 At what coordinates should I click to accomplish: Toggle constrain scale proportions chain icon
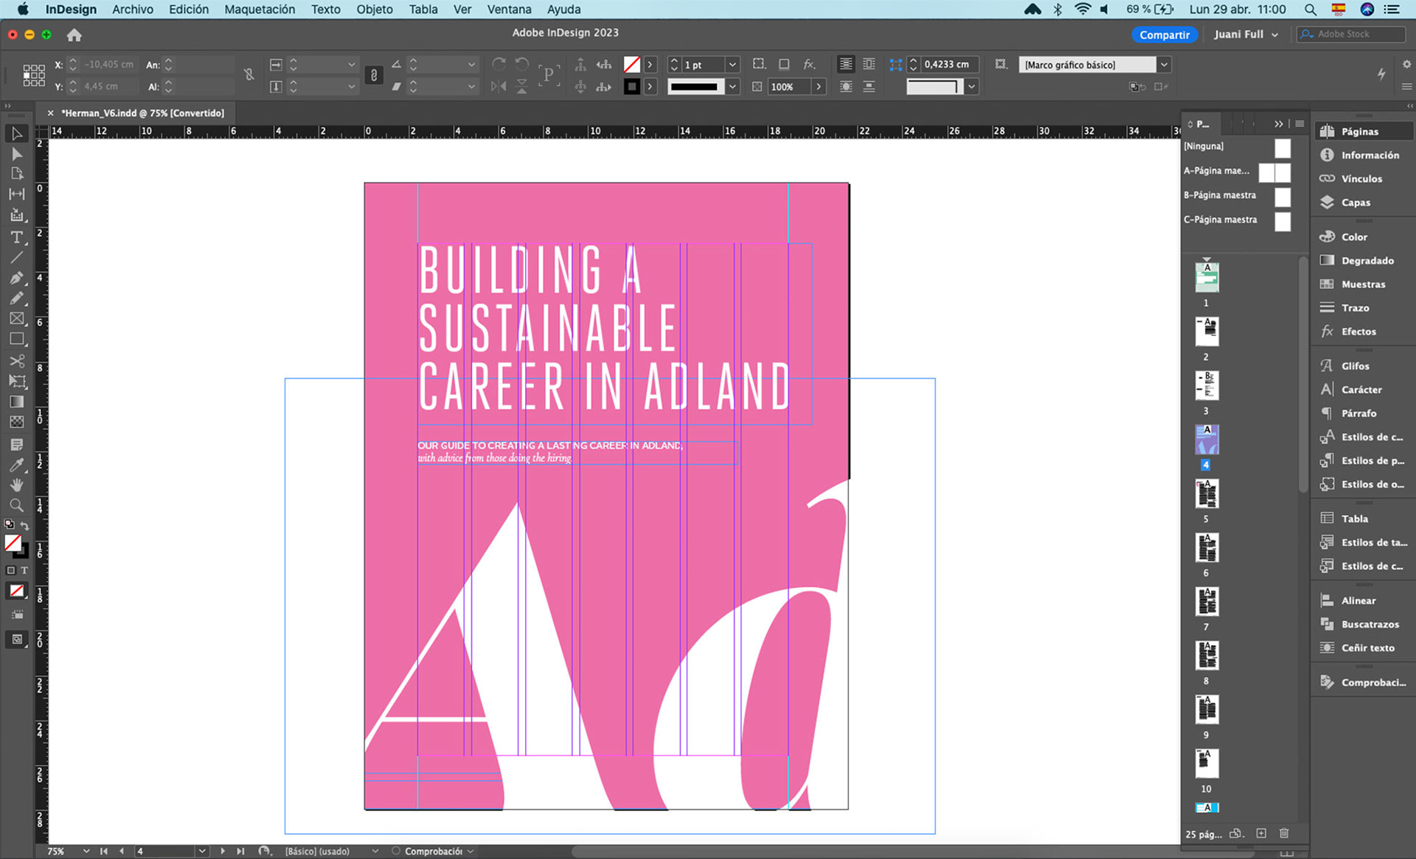[374, 75]
